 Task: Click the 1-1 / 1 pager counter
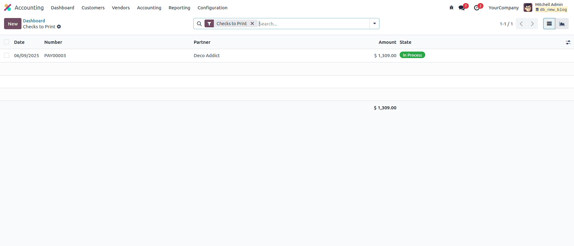(x=506, y=24)
